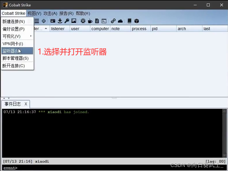Show targets view crosshair icon
228x171 pixels.
(44, 21)
